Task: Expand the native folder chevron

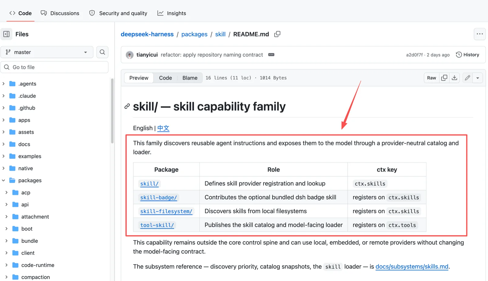Action: click(4, 168)
